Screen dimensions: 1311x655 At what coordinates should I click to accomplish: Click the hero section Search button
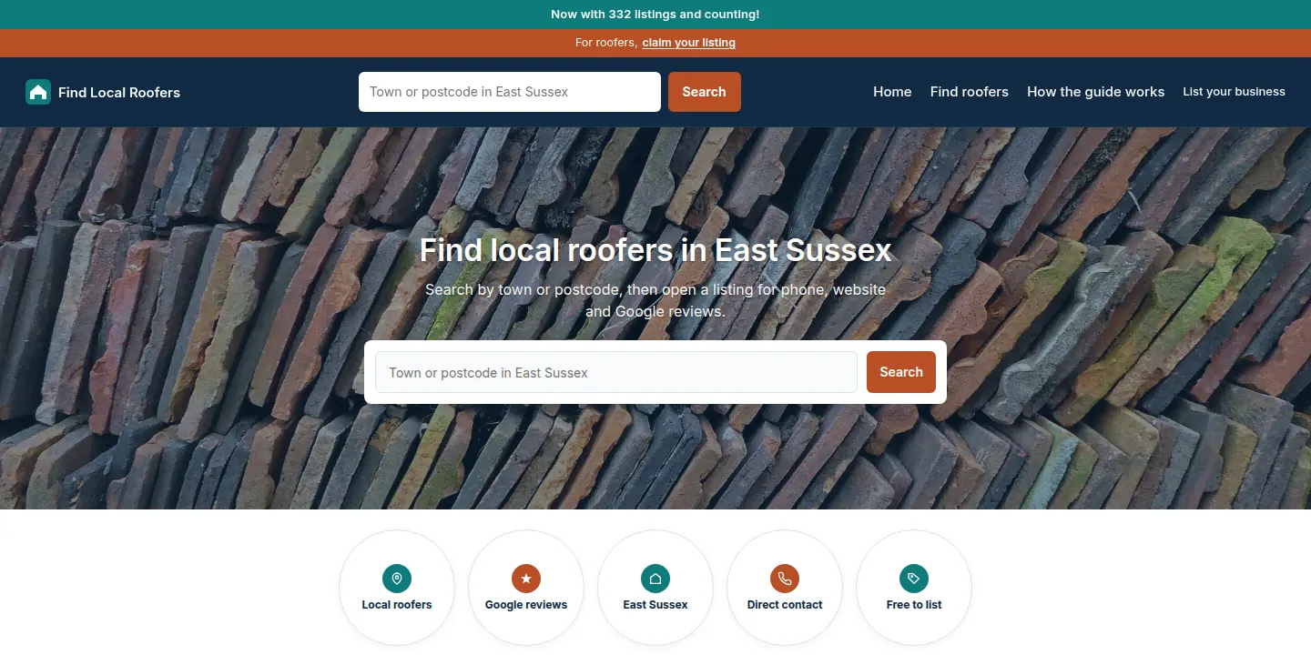click(x=901, y=372)
